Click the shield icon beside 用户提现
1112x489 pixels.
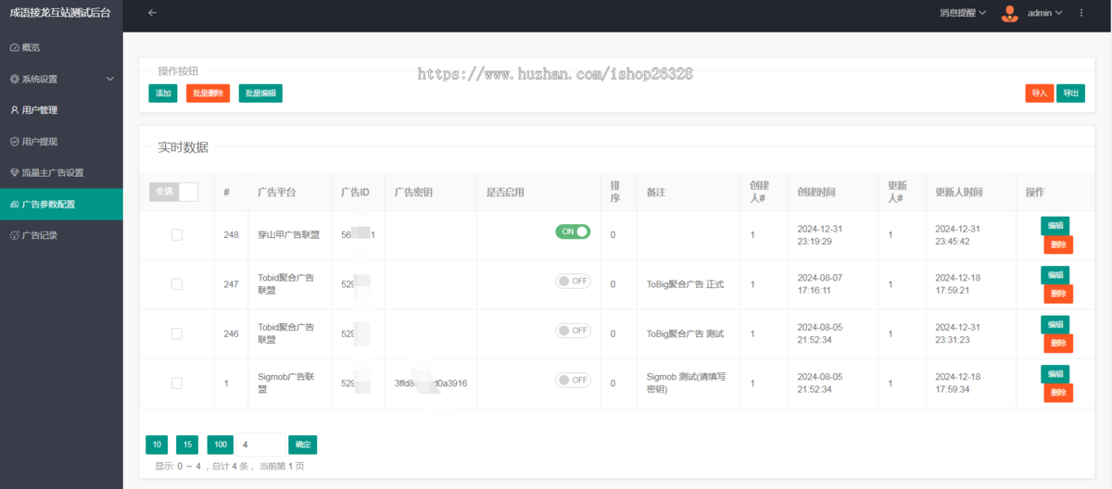pos(14,142)
